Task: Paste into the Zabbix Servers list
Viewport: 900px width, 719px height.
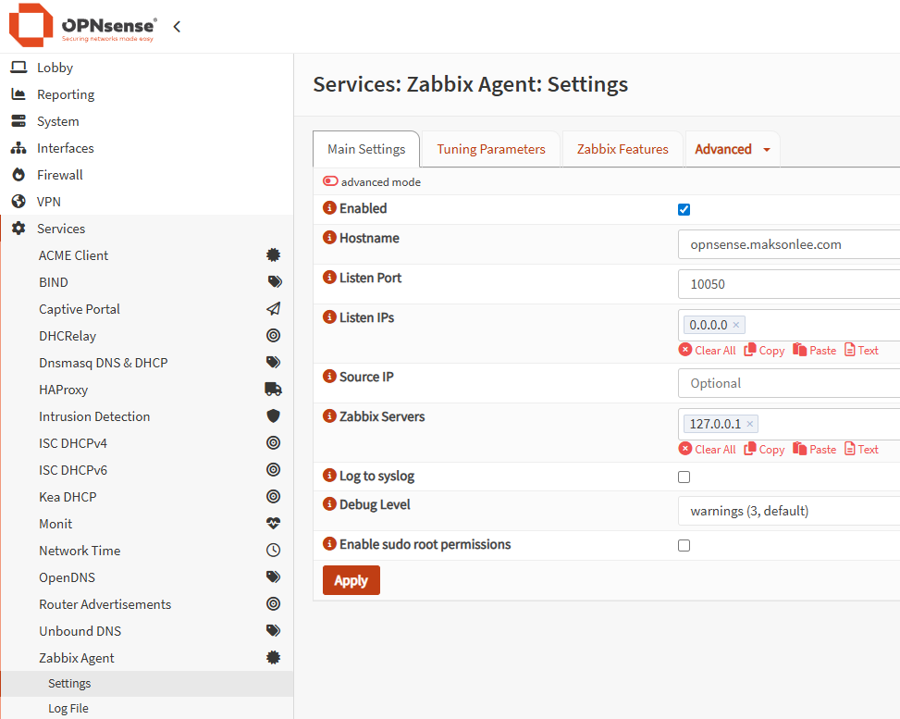Action: 815,449
